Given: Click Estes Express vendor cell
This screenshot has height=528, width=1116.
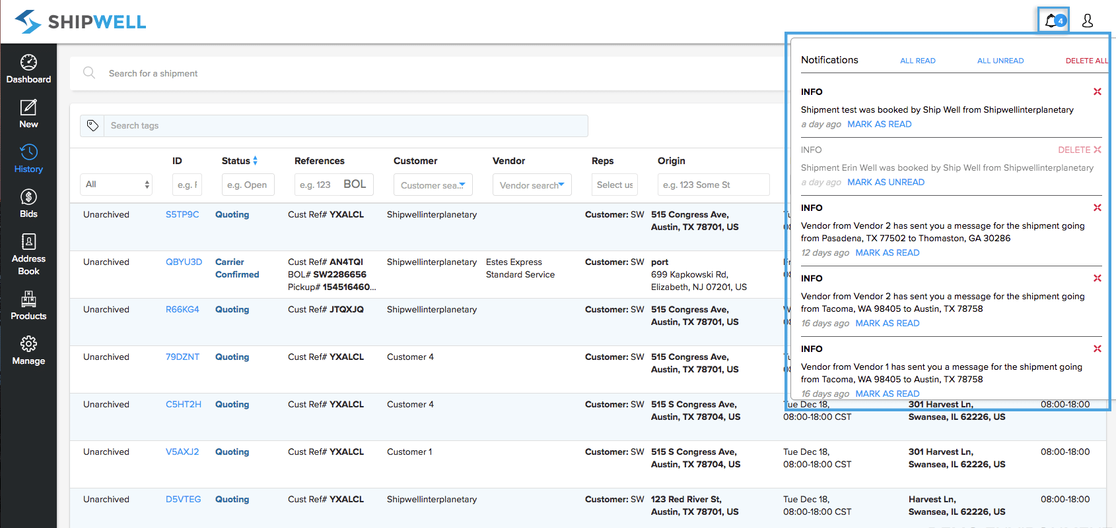Looking at the screenshot, I should (520, 268).
